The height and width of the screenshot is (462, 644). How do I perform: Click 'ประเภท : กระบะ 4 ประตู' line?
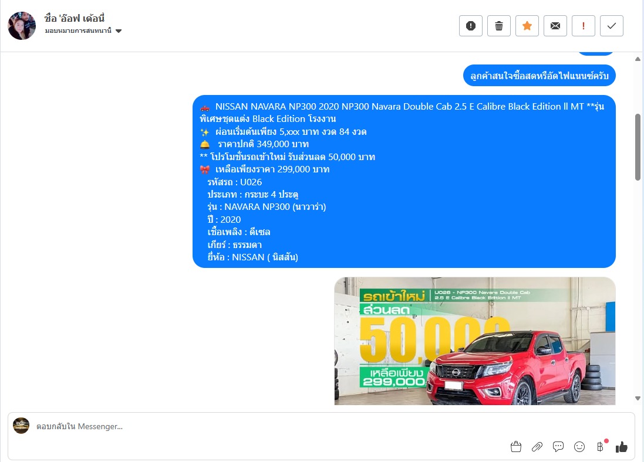[x=252, y=194]
